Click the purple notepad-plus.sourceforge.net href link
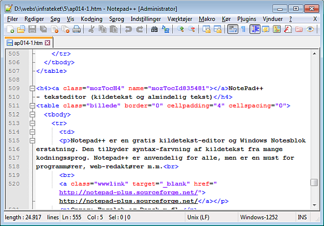This screenshot has width=324, height=226. click(x=129, y=193)
